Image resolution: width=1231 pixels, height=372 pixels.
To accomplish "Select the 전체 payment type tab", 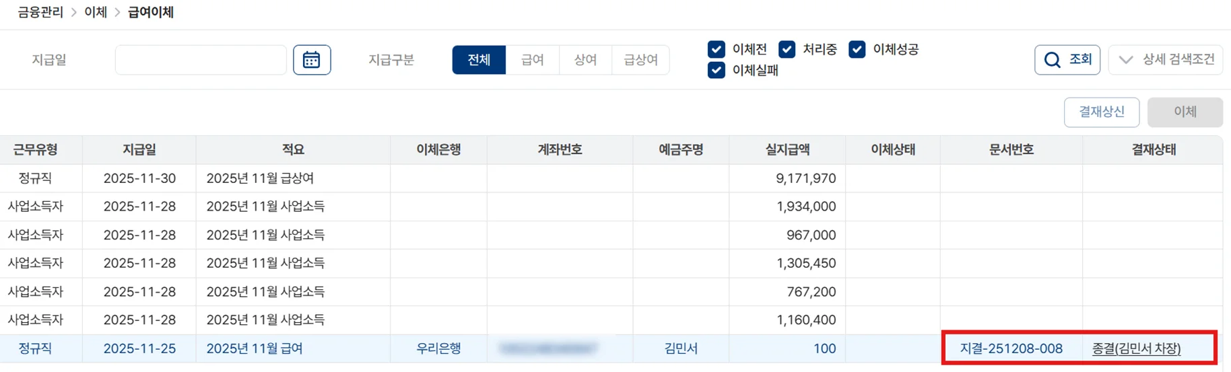I will point(479,60).
